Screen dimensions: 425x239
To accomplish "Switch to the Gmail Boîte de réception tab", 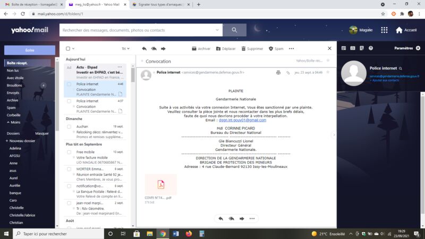I will pyautogui.click(x=34, y=5).
